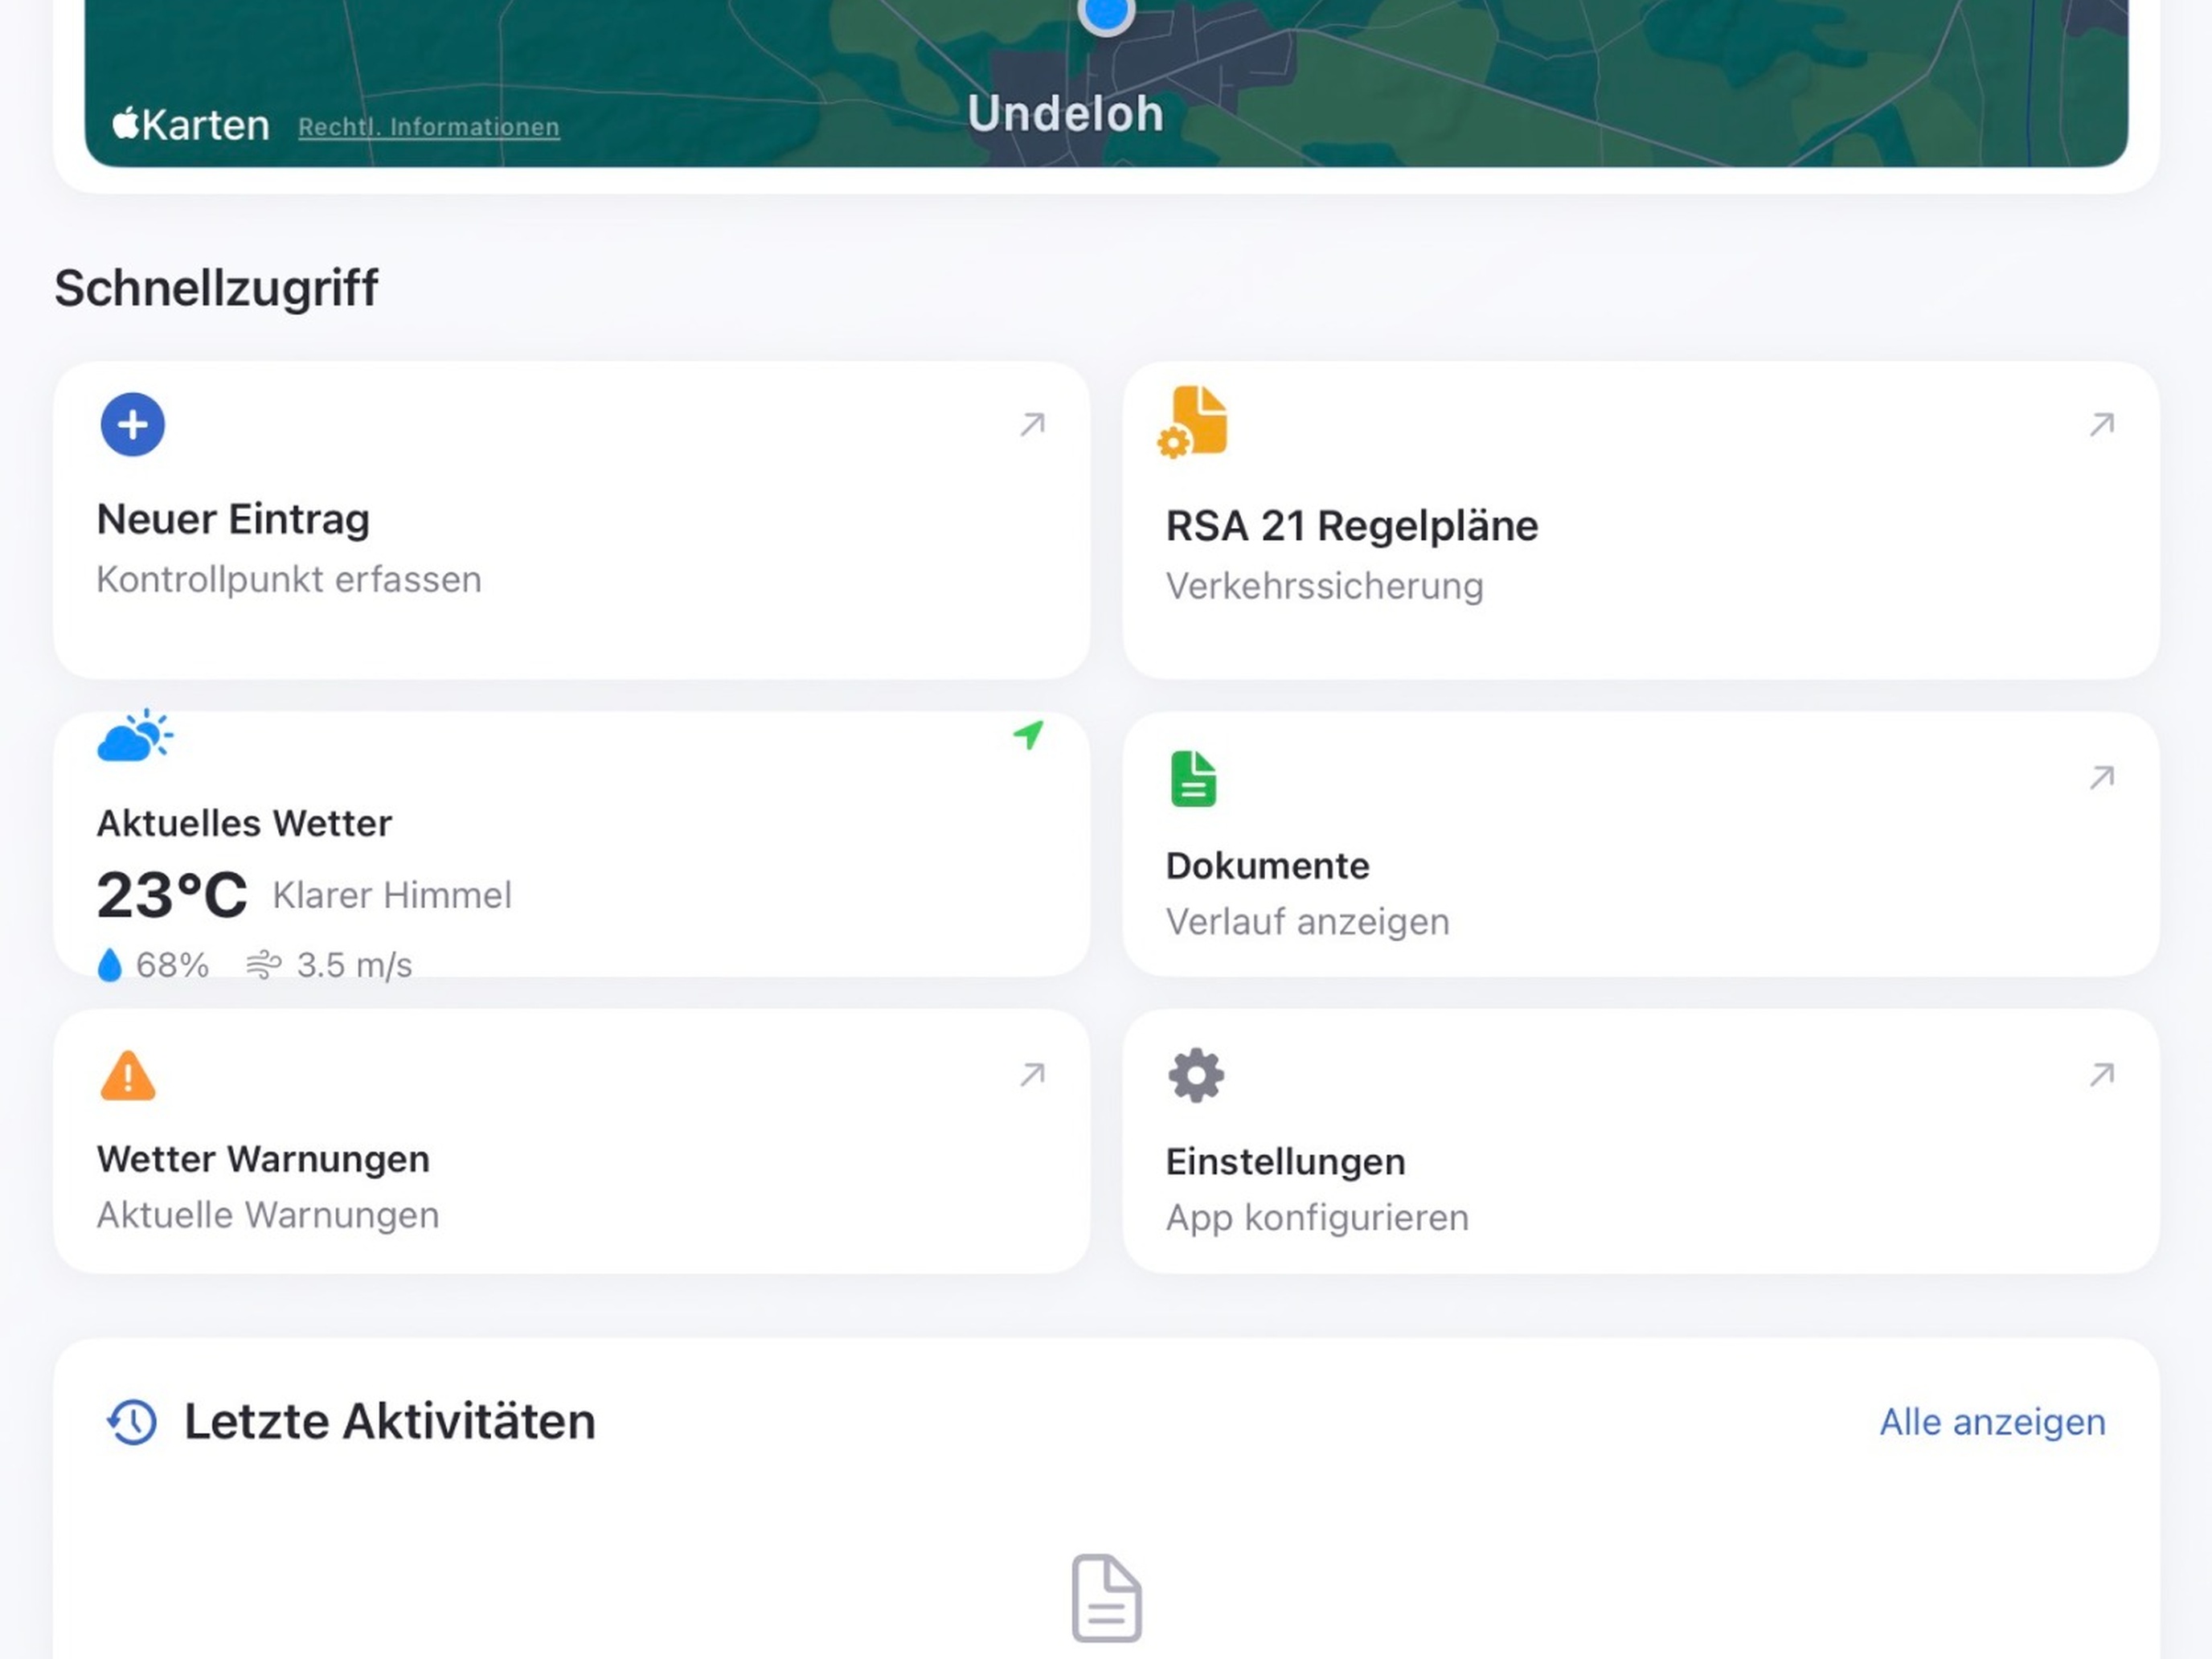The image size is (2212, 1659).
Task: Tap the humidity droplet icon
Action: [110, 965]
